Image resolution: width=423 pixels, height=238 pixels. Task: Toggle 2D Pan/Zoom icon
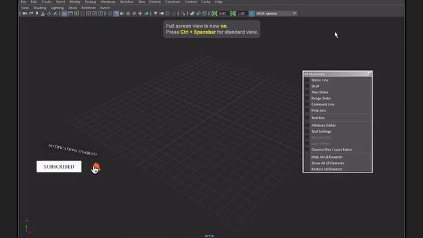[49, 13]
